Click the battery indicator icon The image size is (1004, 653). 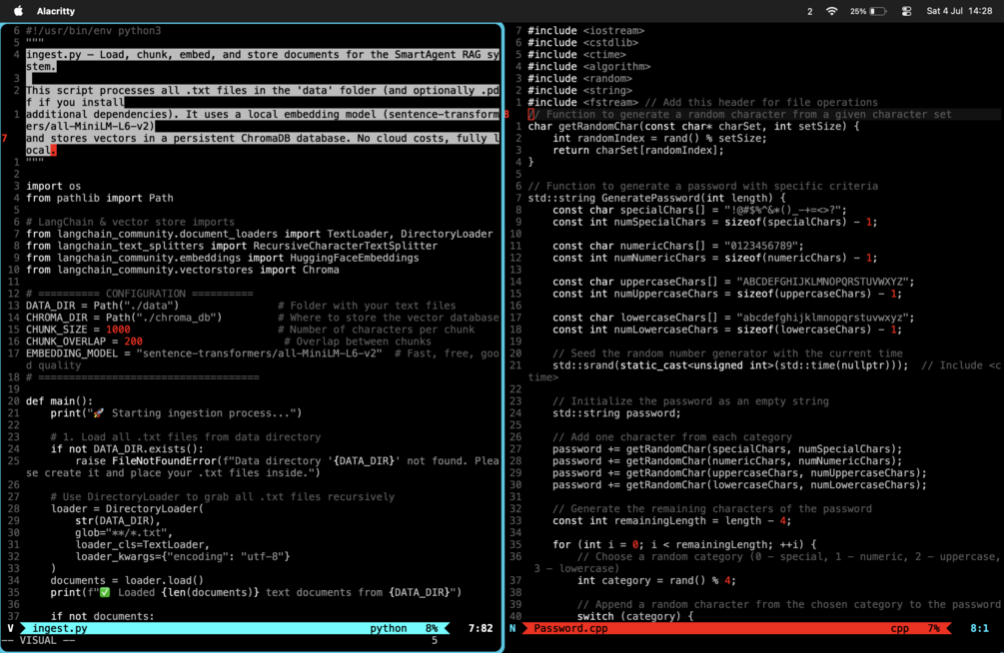click(878, 11)
